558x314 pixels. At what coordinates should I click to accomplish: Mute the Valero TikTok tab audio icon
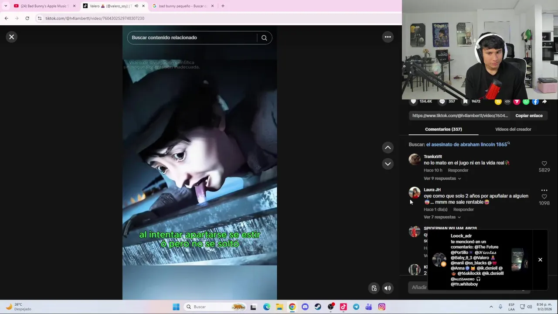click(x=136, y=6)
